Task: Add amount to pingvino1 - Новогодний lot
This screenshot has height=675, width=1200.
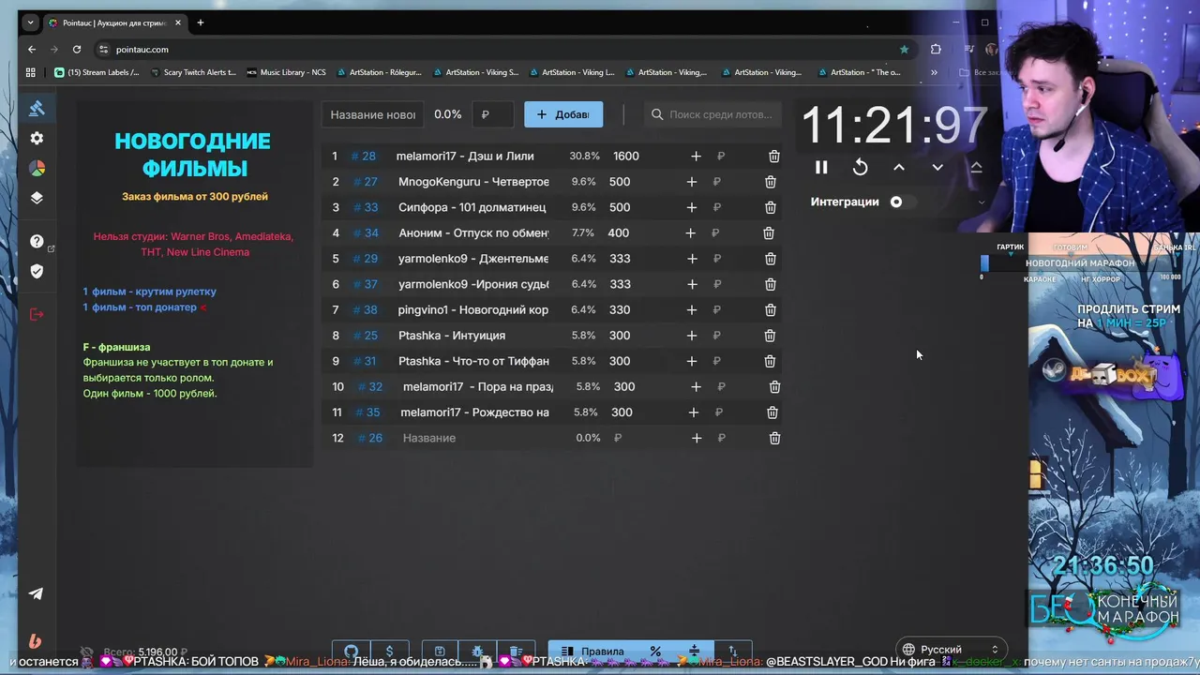Action: [692, 309]
